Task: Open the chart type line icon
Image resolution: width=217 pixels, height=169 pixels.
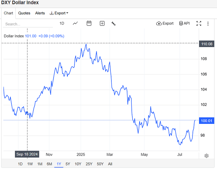Action: (x=75, y=23)
